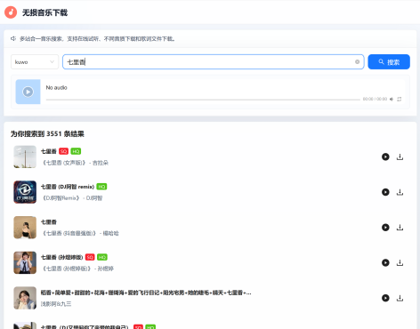Click the speaker announcement icon
420x329 pixels.
click(x=13, y=38)
